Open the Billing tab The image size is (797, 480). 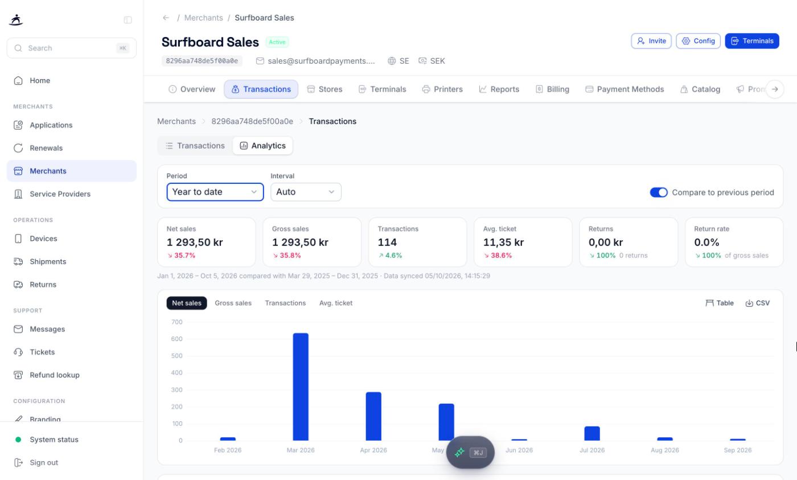coord(552,89)
